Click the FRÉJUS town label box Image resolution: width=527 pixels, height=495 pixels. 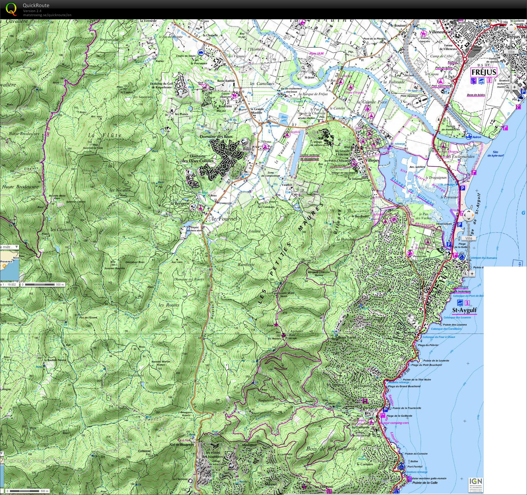tap(484, 72)
